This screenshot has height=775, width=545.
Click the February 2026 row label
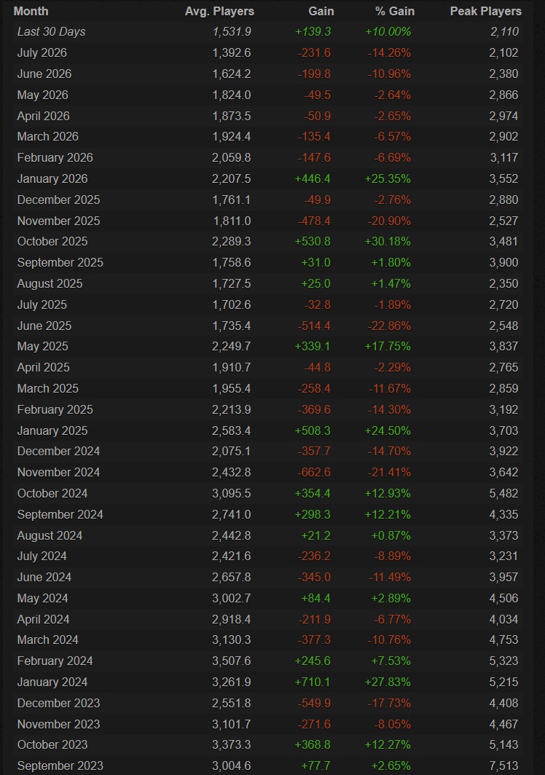[55, 157]
